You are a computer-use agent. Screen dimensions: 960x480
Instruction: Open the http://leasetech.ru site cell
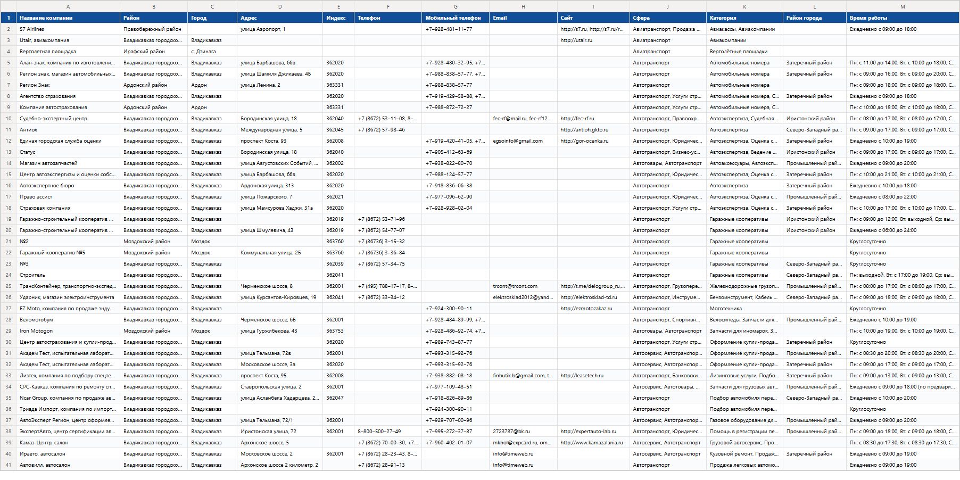(x=593, y=376)
